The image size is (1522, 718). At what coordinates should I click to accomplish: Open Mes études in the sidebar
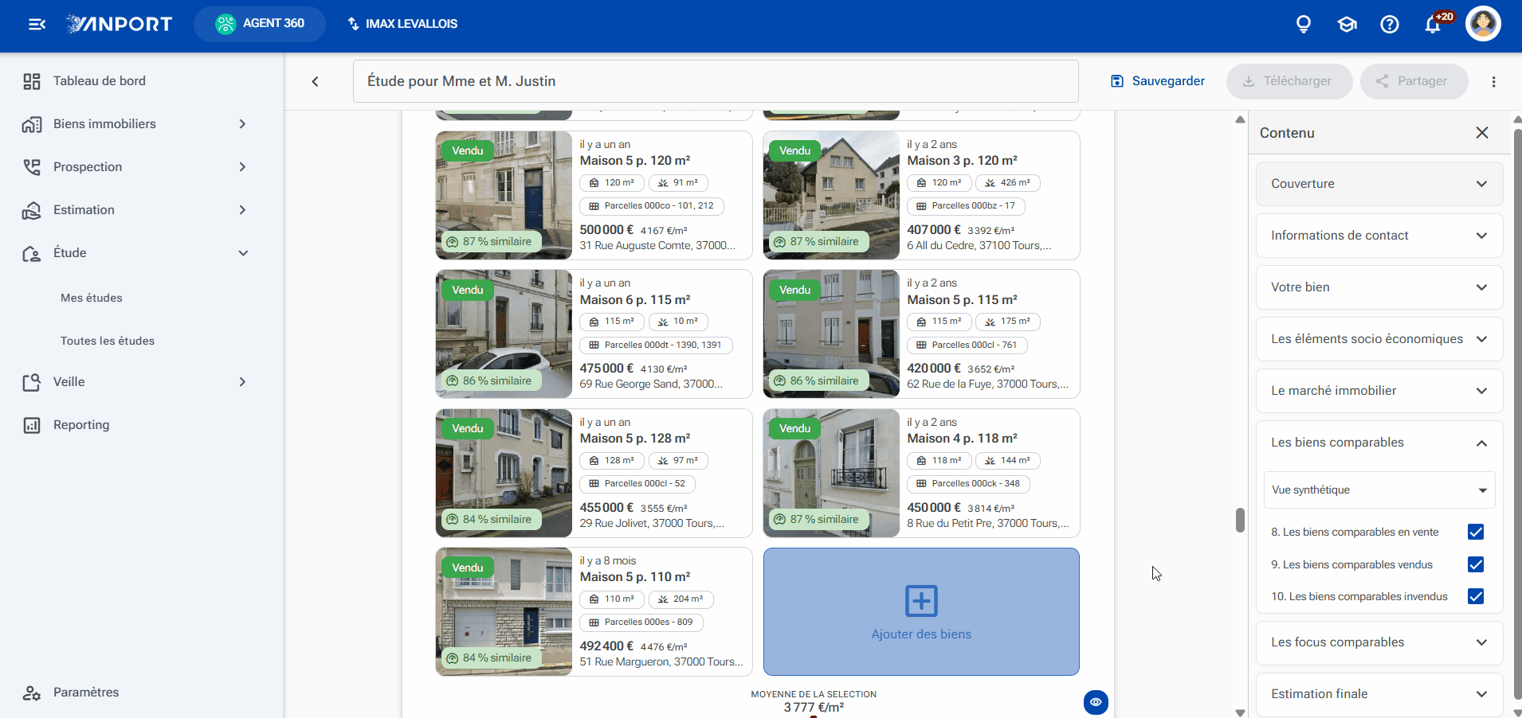[92, 298]
